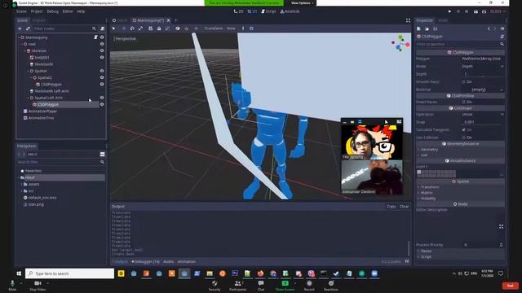
Task: Toggle visibility of Skeleton node
Action: click(x=102, y=50)
